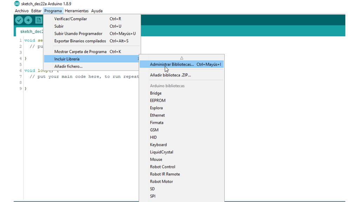
Task: Click the New sketch document icon
Action: click(39, 20)
